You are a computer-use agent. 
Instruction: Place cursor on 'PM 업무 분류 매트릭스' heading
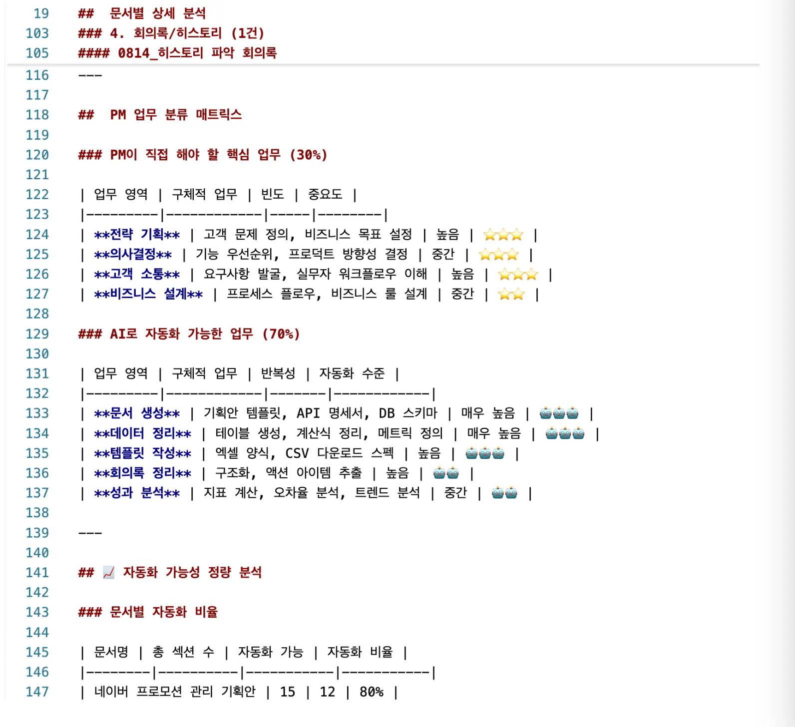[x=176, y=115]
